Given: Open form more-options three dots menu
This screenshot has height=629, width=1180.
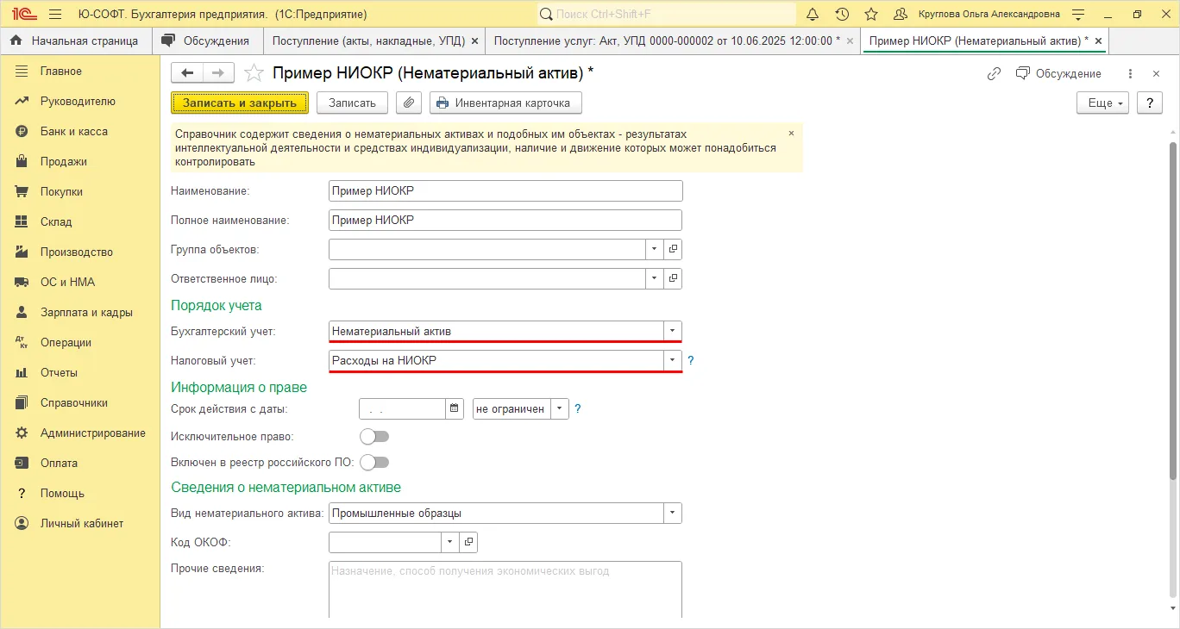Looking at the screenshot, I should (x=1130, y=73).
